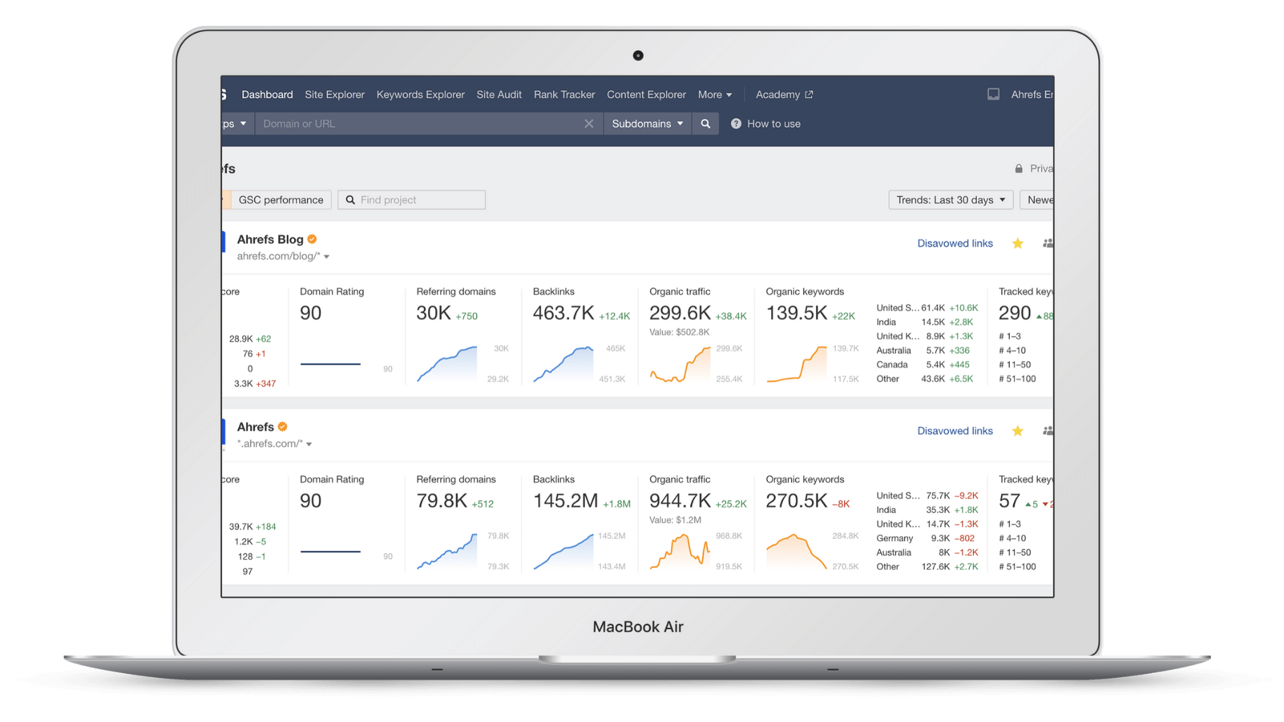1284x722 pixels.
Task: Click sharing people icon for Ahrefs Blog
Action: [1048, 243]
